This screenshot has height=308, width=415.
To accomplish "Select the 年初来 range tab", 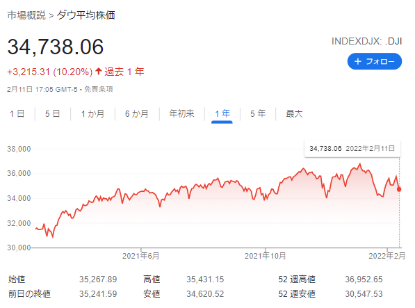I will pyautogui.click(x=181, y=114).
